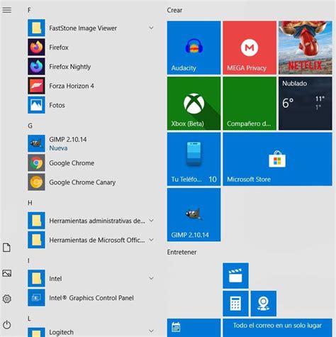Open the Calendar tile
336x337 pixels.
194,328
